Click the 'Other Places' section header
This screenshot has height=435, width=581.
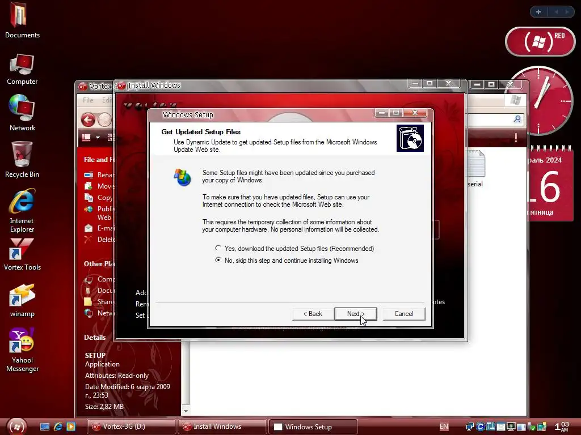99,264
